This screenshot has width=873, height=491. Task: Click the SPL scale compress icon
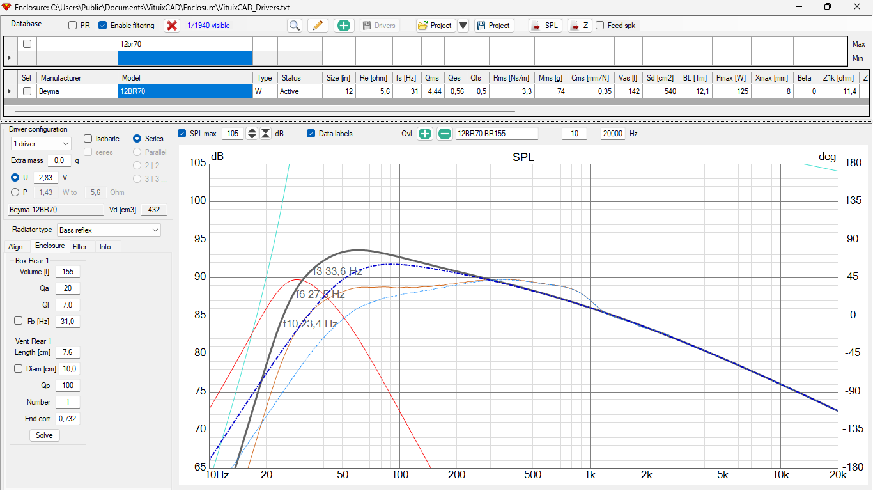pyautogui.click(x=266, y=134)
